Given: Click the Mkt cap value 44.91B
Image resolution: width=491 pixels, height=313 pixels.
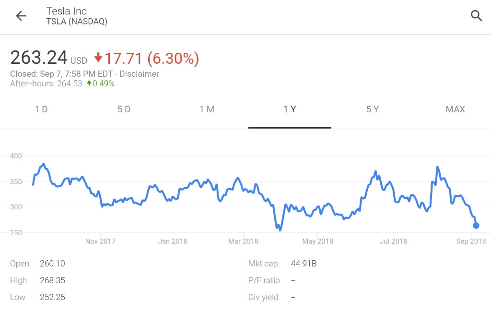Looking at the screenshot, I should 304,264.
